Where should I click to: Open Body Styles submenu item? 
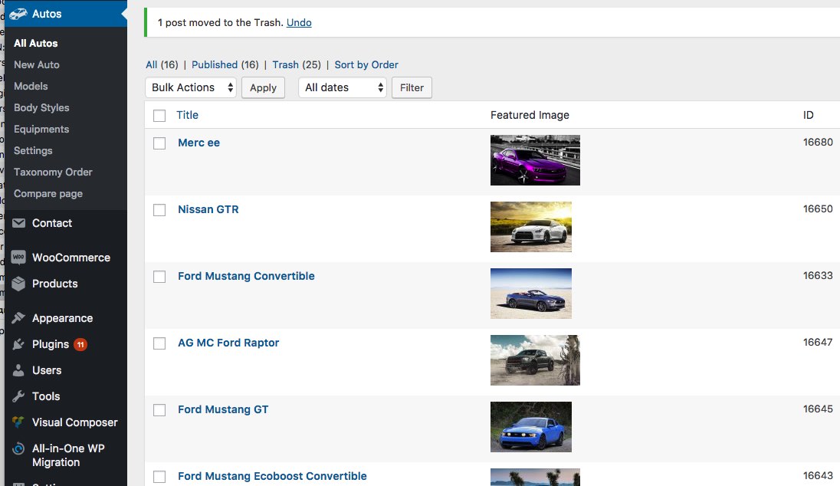(41, 108)
